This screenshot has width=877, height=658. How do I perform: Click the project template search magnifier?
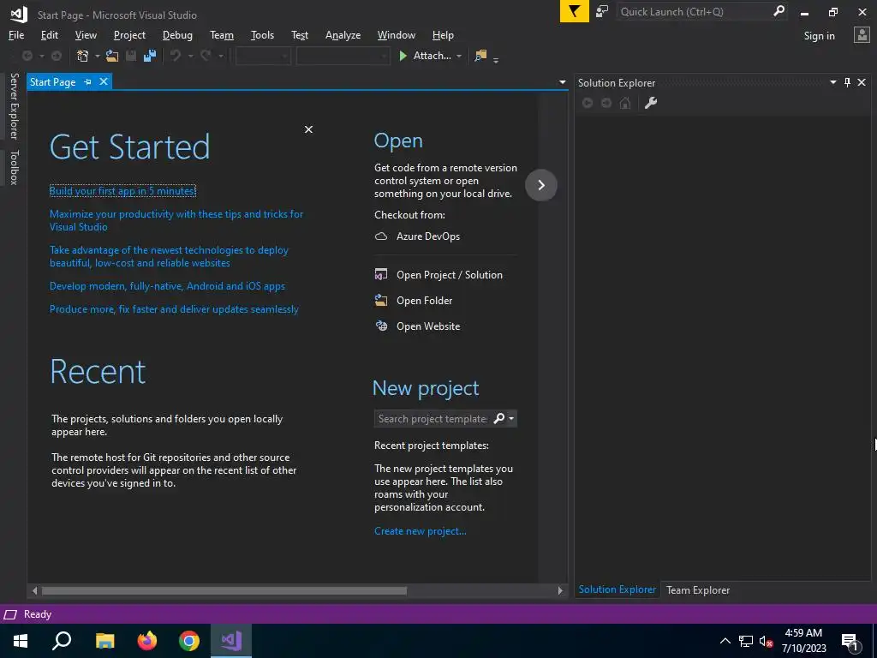[x=499, y=418]
